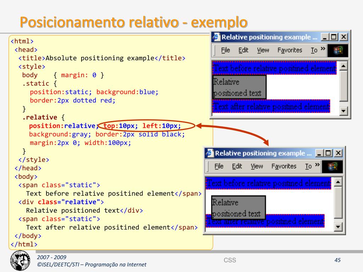363x272 pixels.
Task: Click the IE page icon in upper window title bar
Action: click(x=216, y=37)
